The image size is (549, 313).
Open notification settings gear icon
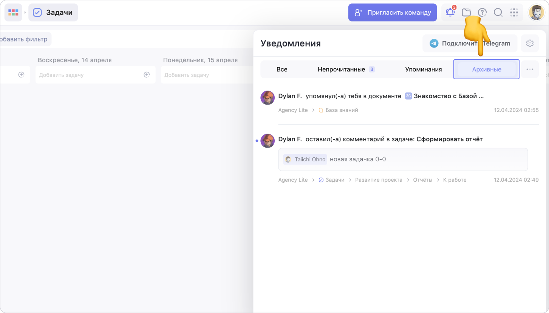[530, 43]
